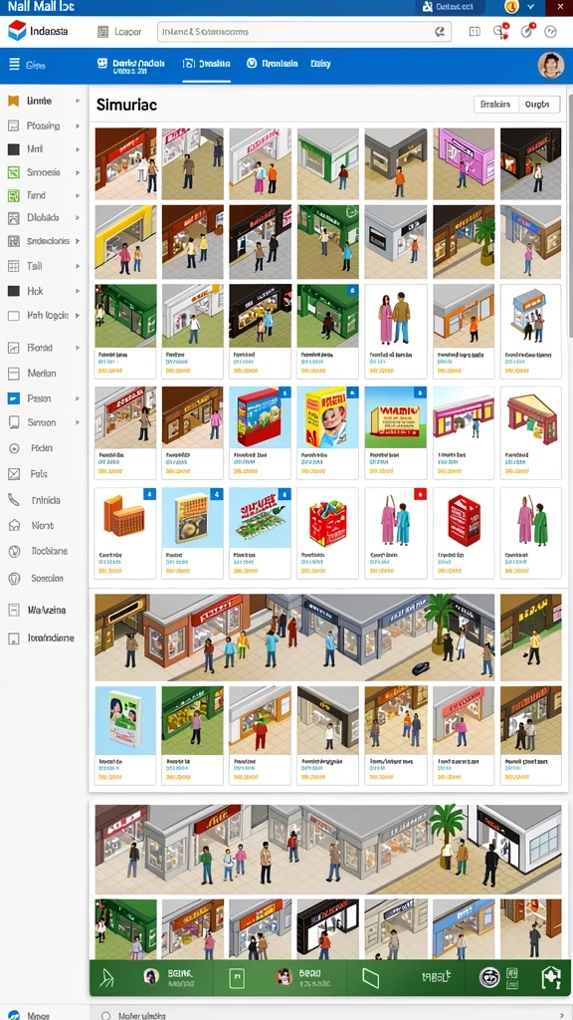Select the radio button at bottom bar
573x1020 pixels.
[x=105, y=1015]
